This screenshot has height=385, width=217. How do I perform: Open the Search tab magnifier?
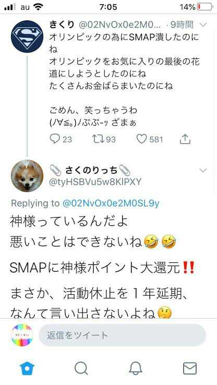click(x=81, y=368)
